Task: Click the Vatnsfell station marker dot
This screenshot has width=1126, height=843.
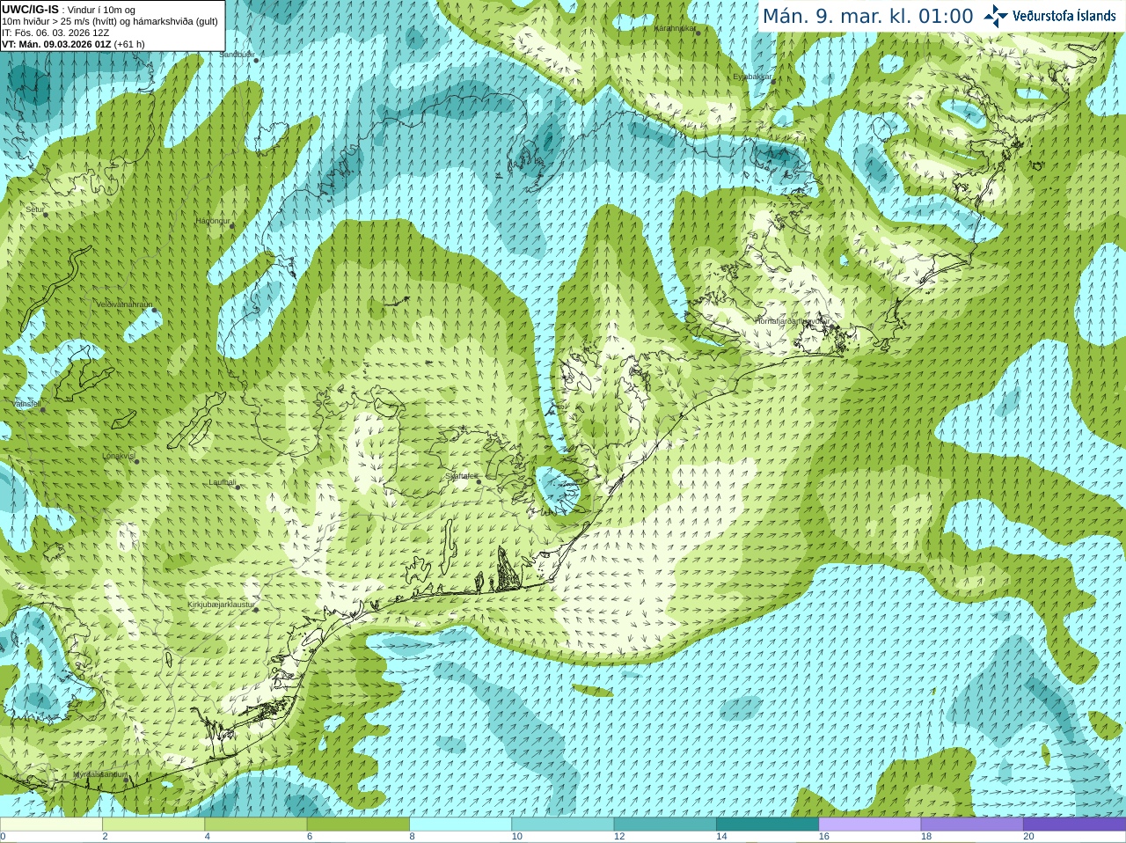Action: point(42,409)
